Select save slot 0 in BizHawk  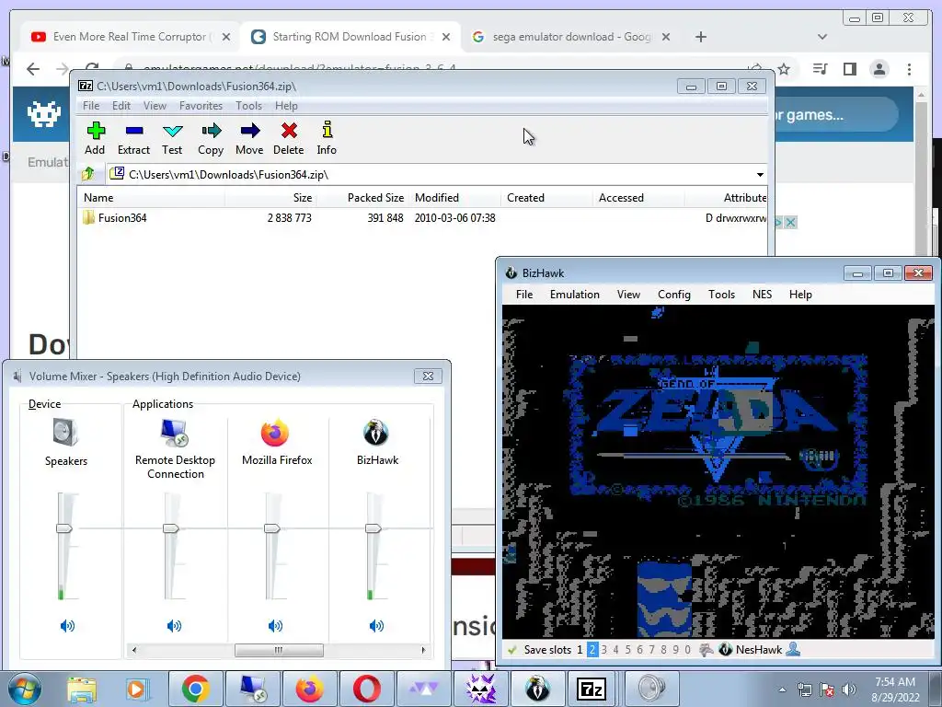[688, 650]
